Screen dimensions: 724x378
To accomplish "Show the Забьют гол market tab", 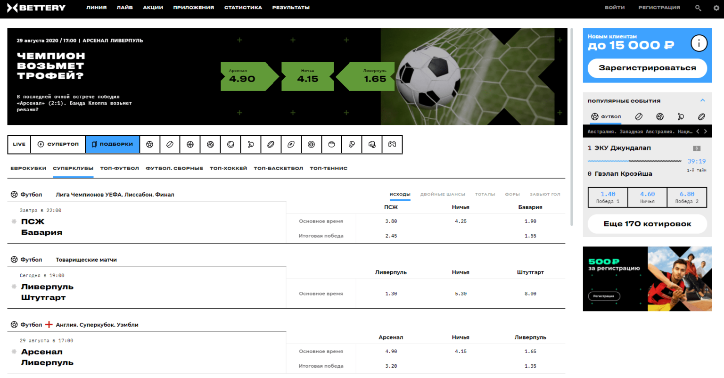I will (545, 194).
